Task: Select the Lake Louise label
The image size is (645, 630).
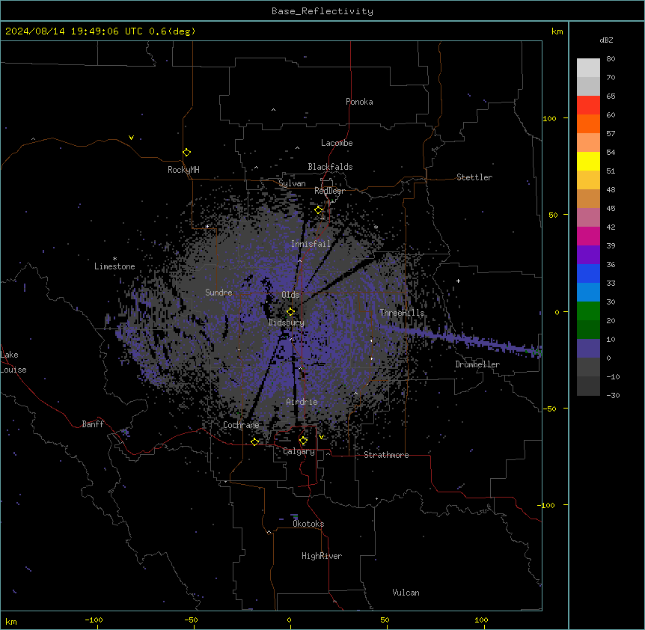Action: (13, 362)
